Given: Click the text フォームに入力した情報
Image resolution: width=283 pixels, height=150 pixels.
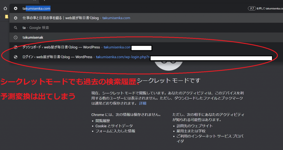Looking at the screenshot, I should pyautogui.click(x=115, y=131).
